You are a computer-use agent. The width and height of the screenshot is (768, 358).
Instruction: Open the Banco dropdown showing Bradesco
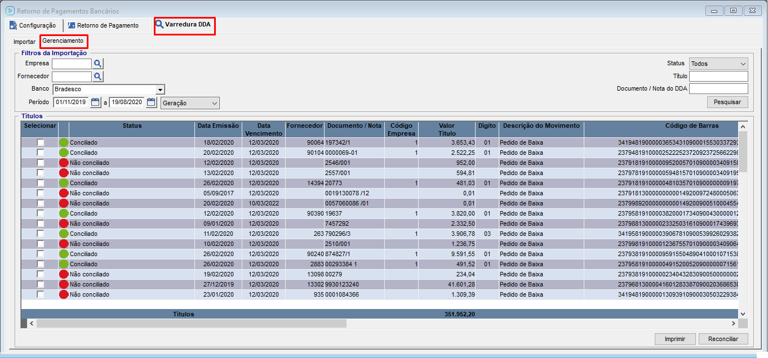click(x=160, y=89)
